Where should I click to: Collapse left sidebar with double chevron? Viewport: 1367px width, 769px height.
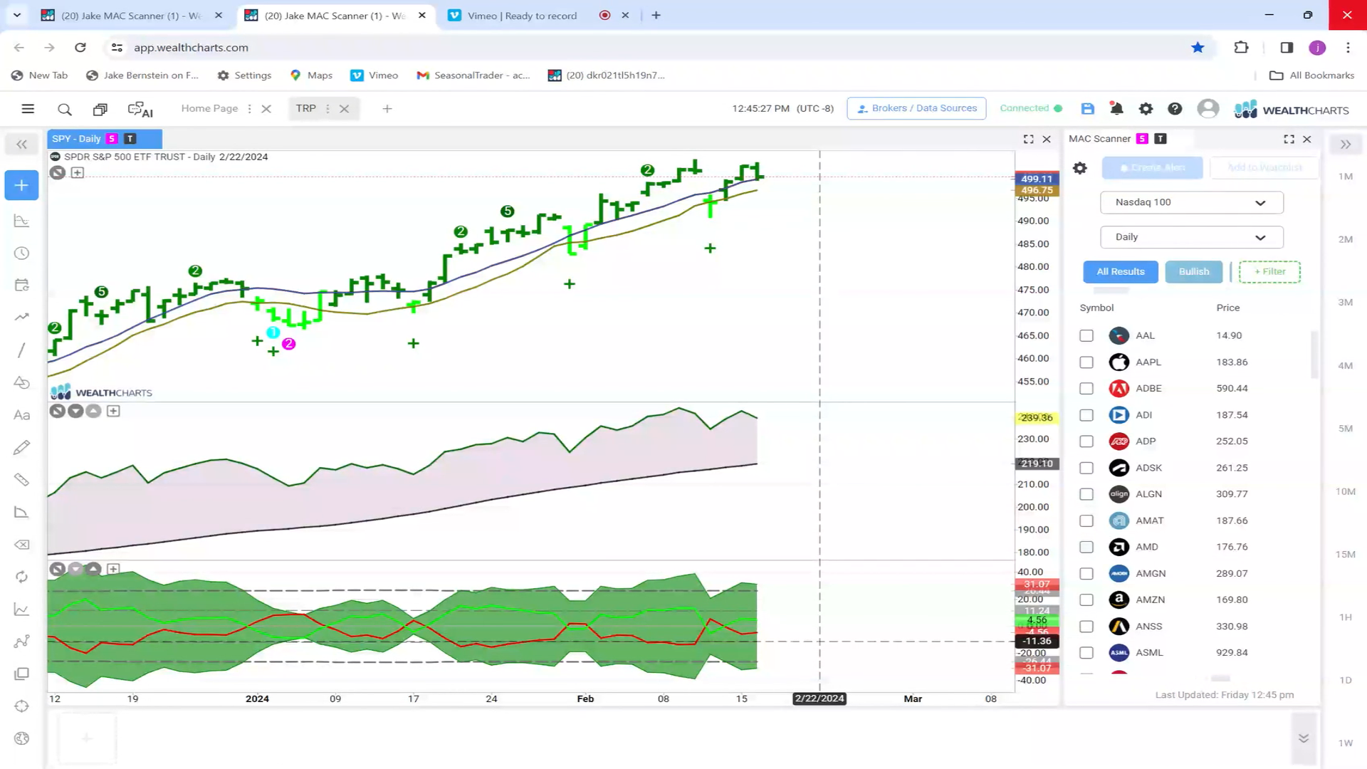pos(21,145)
